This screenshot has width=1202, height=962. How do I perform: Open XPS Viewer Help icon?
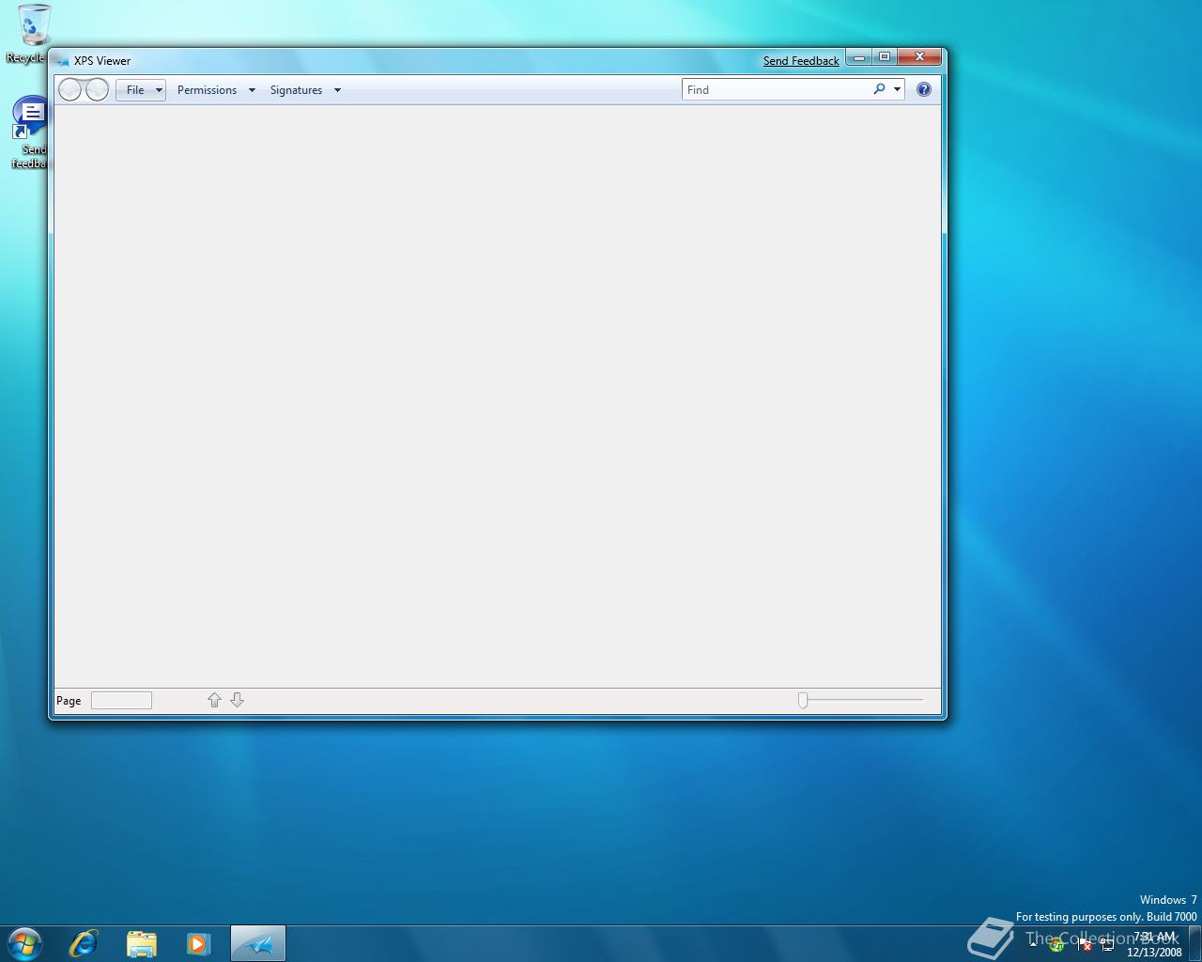point(924,89)
